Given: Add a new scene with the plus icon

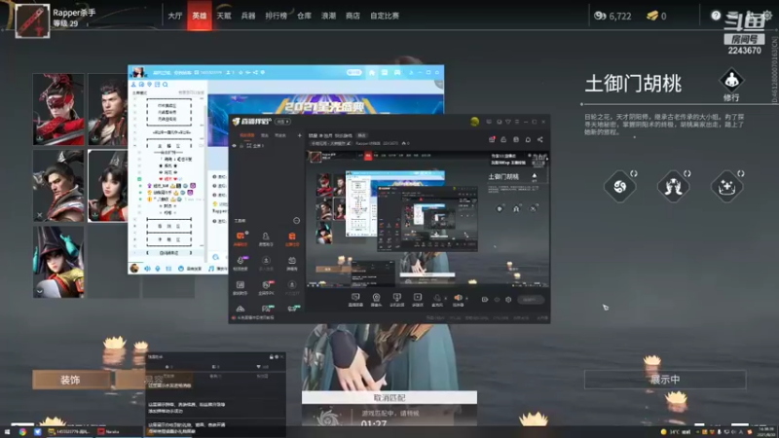Looking at the screenshot, I should coord(299,135).
